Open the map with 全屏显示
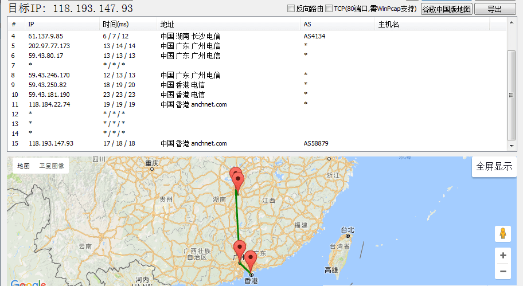Screen dimensions: 523x286 click(494, 166)
